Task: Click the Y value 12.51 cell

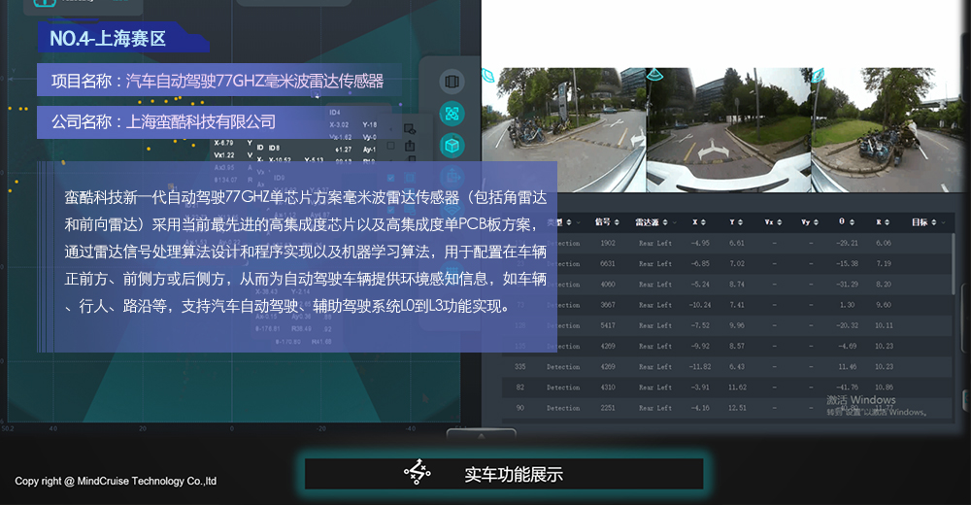Action: pos(737,408)
